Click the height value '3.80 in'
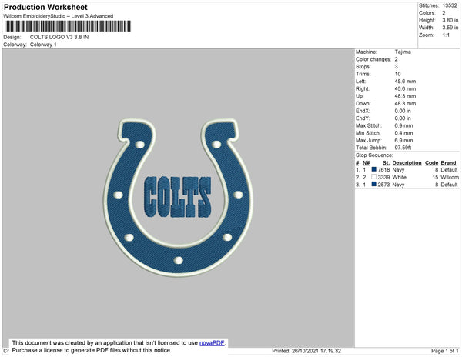Viewport: 462px width, 357px height. [x=450, y=20]
